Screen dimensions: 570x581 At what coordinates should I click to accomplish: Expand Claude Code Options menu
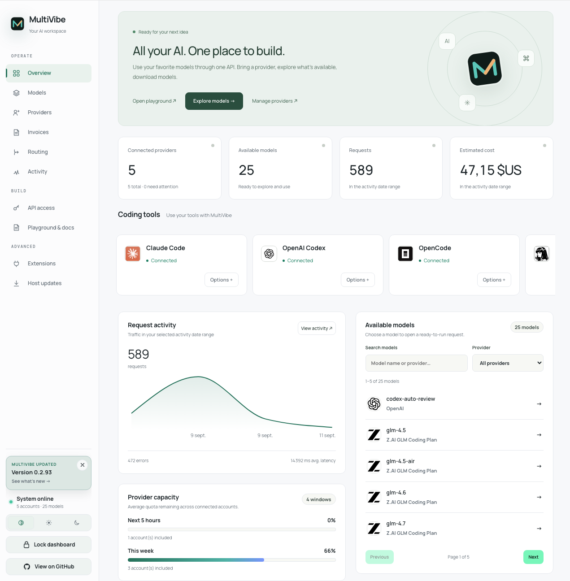coord(222,280)
